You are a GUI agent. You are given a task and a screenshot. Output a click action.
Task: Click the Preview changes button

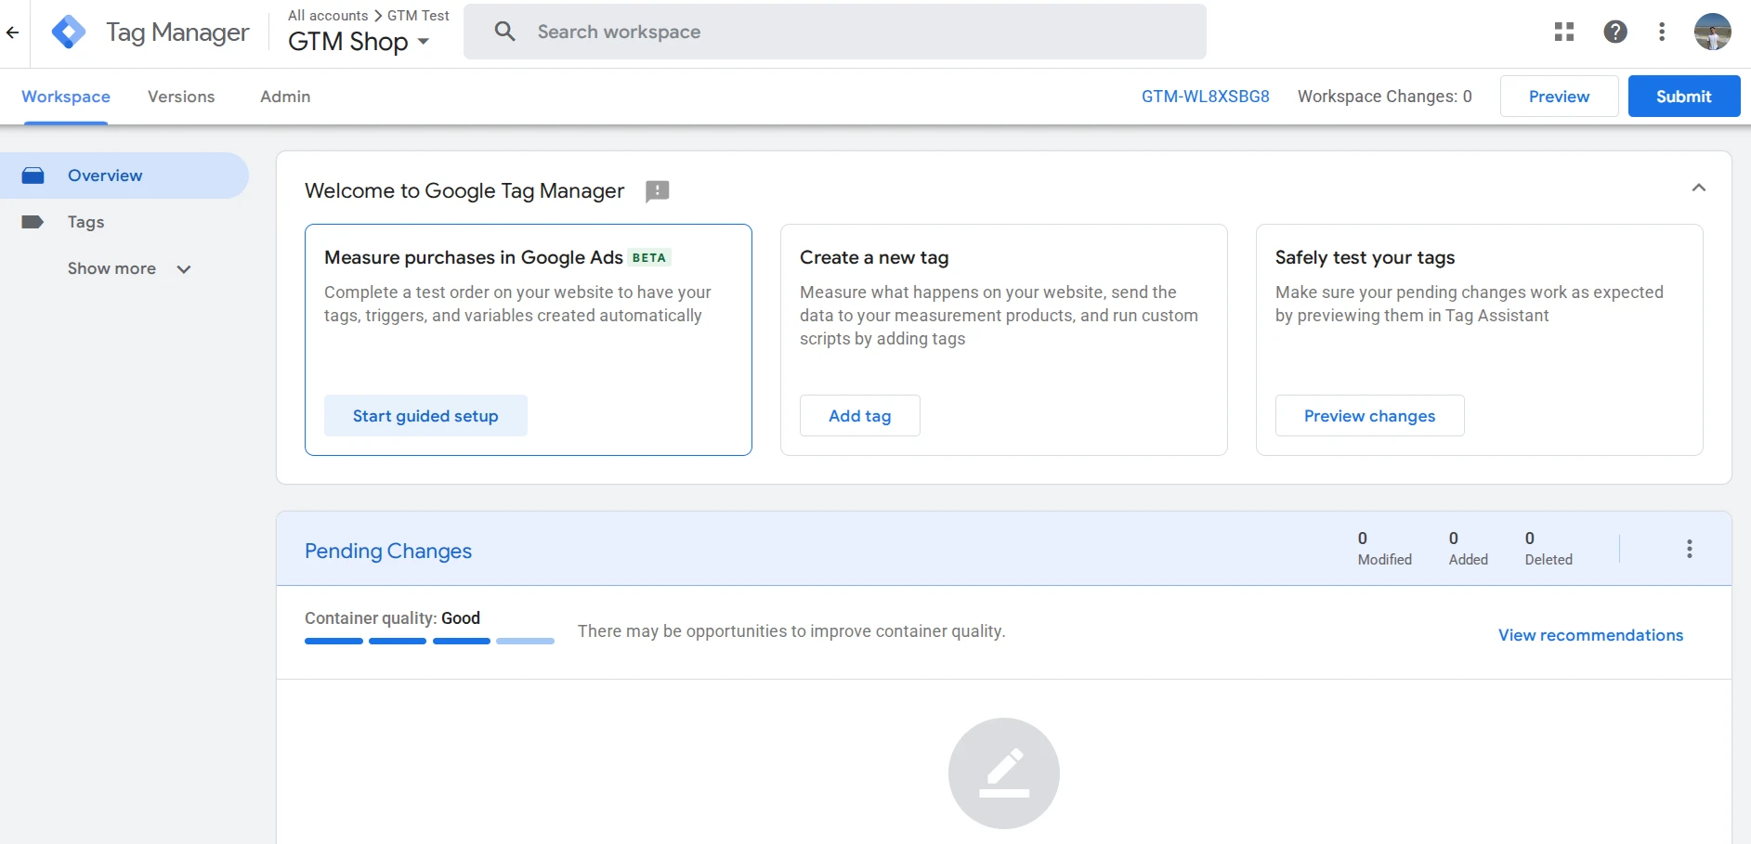(x=1369, y=416)
